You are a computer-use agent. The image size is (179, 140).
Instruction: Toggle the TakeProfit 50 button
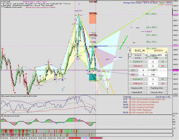click(x=137, y=92)
